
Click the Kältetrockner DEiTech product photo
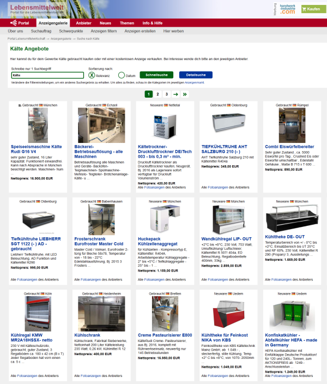[x=165, y=125]
